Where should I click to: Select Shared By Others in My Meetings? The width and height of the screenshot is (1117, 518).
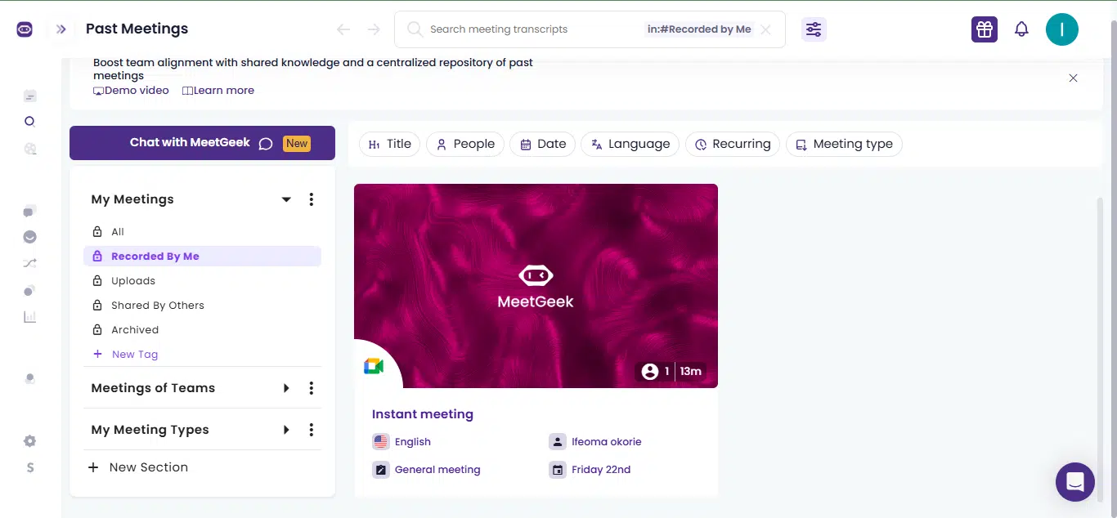pos(202,306)
